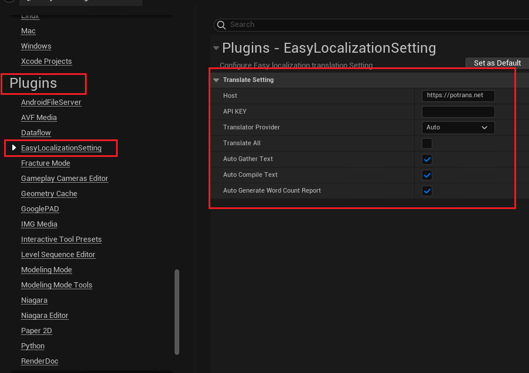The width and height of the screenshot is (529, 373).
Task: Click the search magnifier icon
Action: point(221,25)
